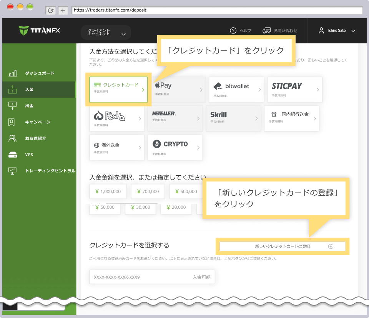Open the Ichiro Sato account dropdown
This screenshot has width=369, height=318.
click(x=336, y=30)
